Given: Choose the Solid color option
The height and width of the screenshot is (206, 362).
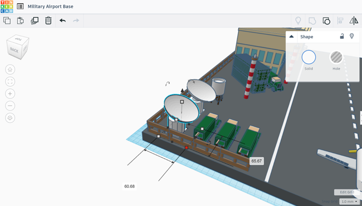Looking at the screenshot, I should tap(309, 57).
